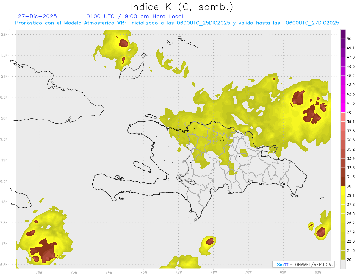Click the "72W" longitude label
Image resolution: width=357 pixels, height=276 pixels.
pyautogui.click(x=178, y=272)
